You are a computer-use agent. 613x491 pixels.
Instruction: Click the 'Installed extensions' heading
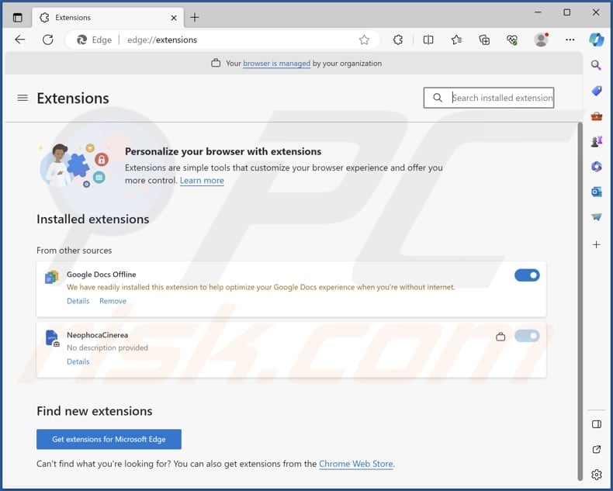coord(92,220)
